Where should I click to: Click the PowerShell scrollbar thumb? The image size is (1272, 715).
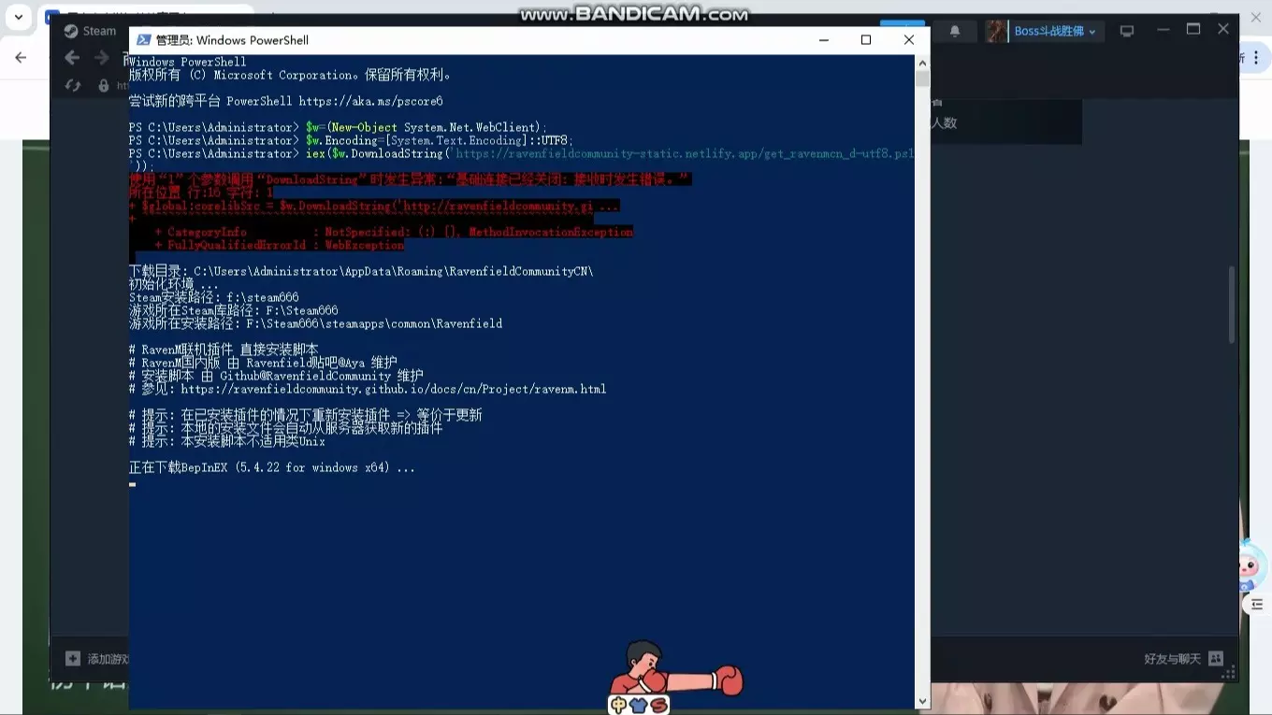(x=922, y=79)
